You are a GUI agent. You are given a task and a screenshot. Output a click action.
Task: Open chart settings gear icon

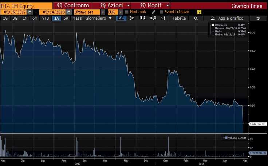(258, 18)
